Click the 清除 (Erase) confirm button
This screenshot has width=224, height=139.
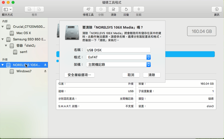152,75
